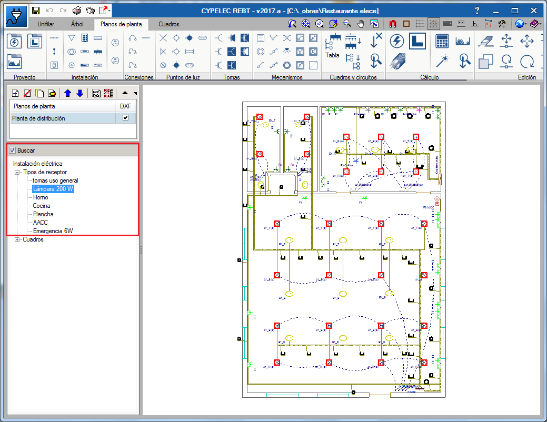Print with the printer icon
547x422 pixels.
coord(77,11)
